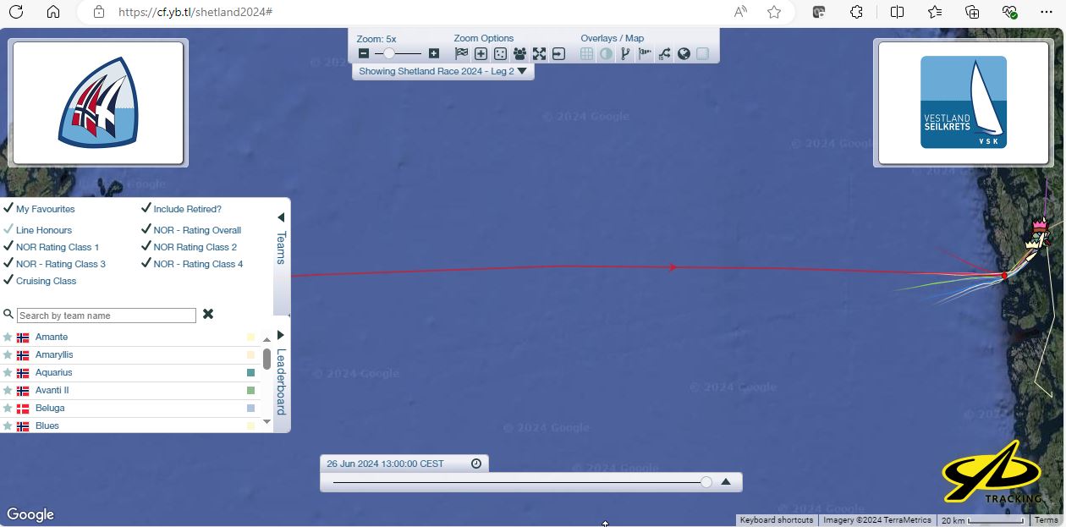
Task: Toggle the NOR Rating Class 2 checkbox
Action: point(146,246)
